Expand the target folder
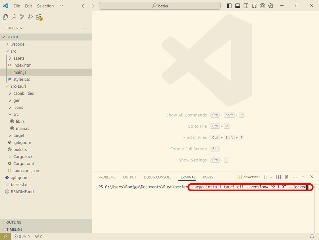This screenshot has height=240, width=319. pyautogui.click(x=46, y=135)
